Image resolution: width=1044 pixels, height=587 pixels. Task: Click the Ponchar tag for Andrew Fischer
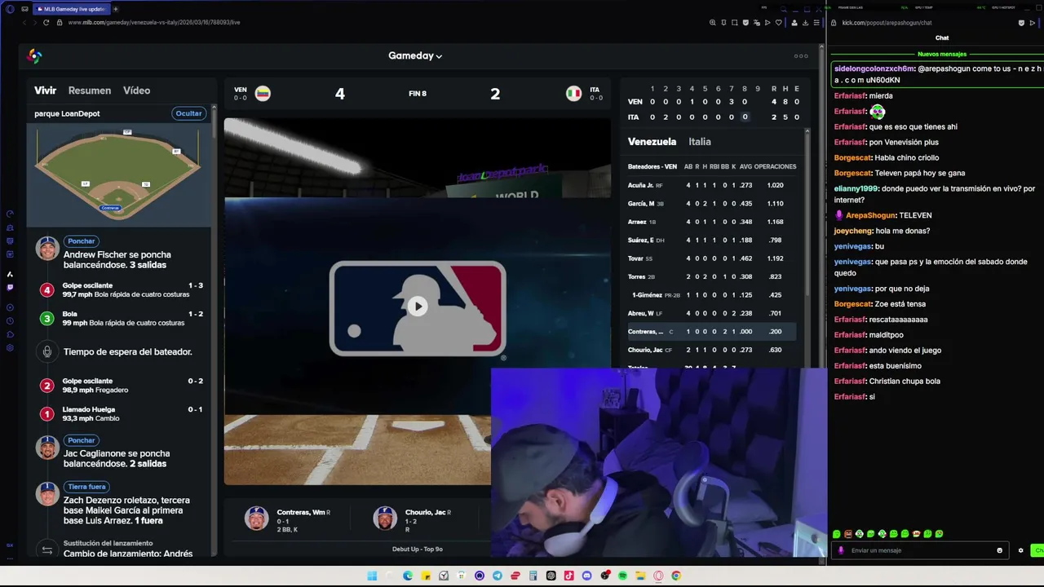point(82,241)
